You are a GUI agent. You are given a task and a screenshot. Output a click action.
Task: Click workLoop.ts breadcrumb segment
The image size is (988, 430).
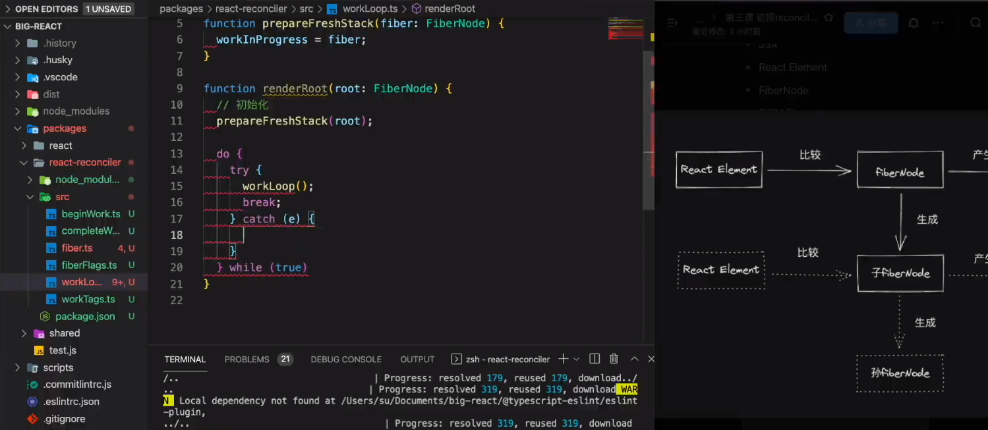(370, 9)
